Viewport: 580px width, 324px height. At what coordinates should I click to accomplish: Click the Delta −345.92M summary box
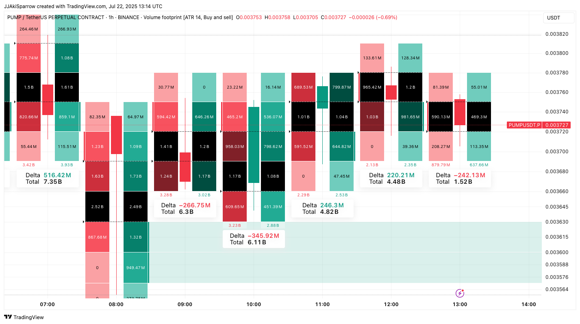[x=254, y=239]
